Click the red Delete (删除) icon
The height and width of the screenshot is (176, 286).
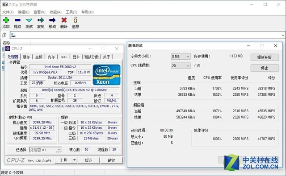(64, 20)
